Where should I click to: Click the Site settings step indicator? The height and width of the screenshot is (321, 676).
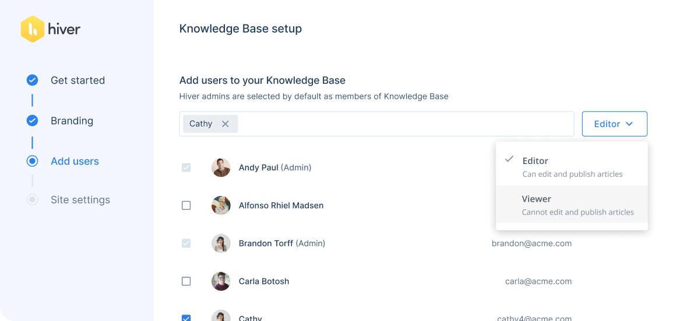[33, 199]
